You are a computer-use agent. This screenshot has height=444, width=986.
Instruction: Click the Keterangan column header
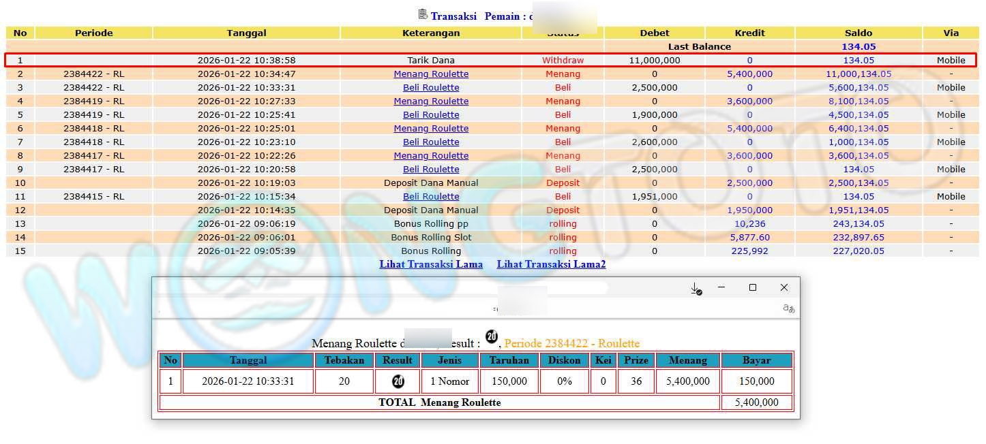(x=431, y=33)
